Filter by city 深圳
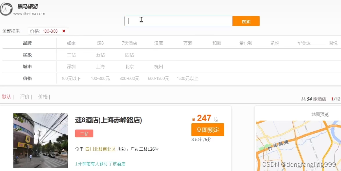Screen dimensions: 341x171 click(x=71, y=66)
